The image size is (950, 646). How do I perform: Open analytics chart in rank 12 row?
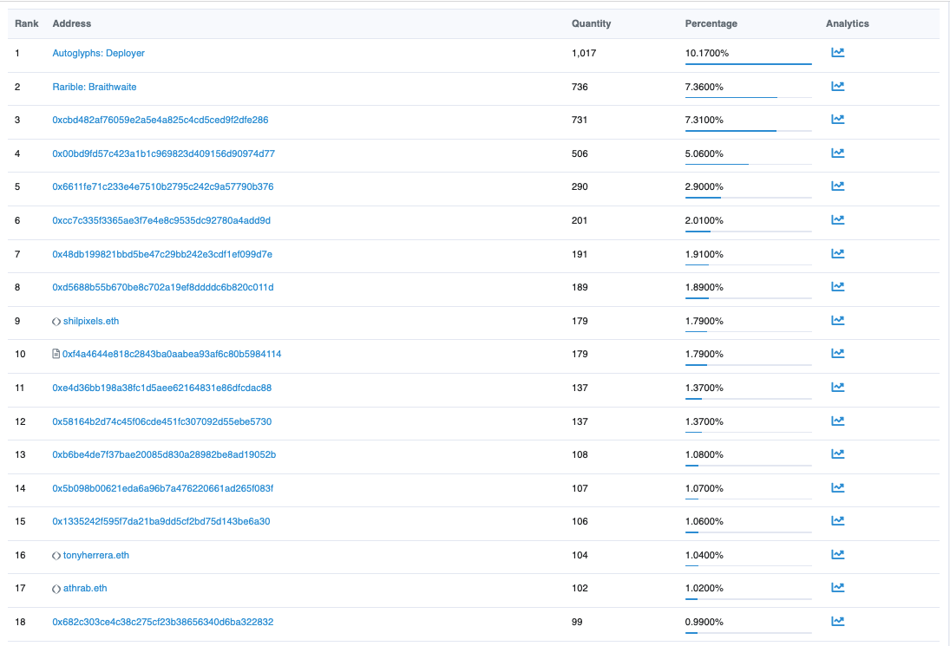(837, 421)
